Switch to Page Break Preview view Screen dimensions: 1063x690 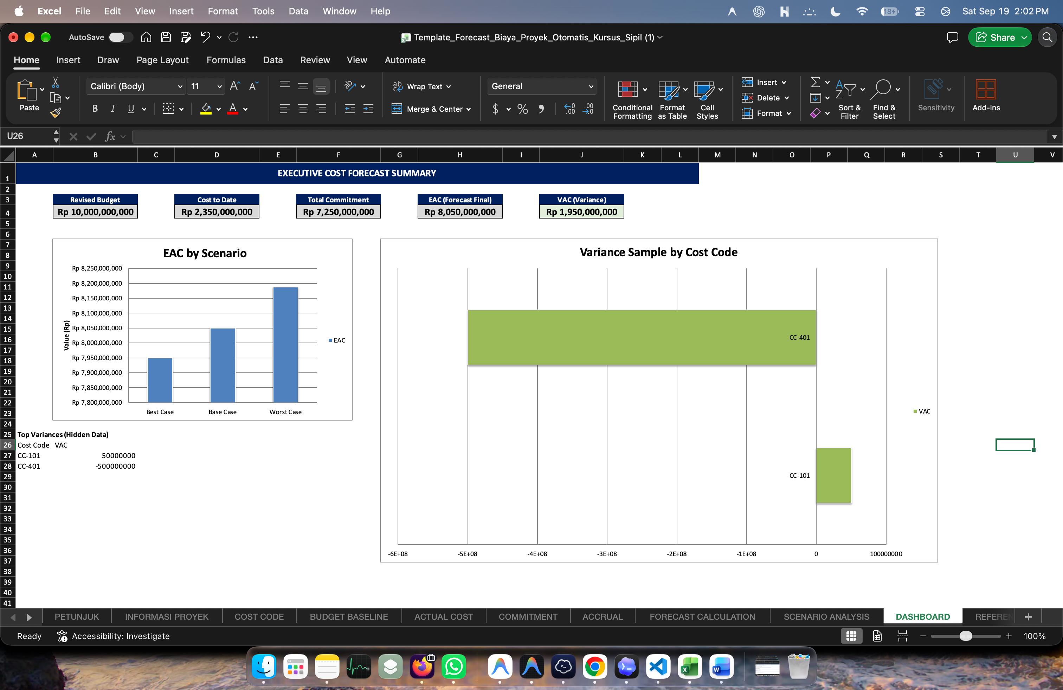pyautogui.click(x=903, y=636)
